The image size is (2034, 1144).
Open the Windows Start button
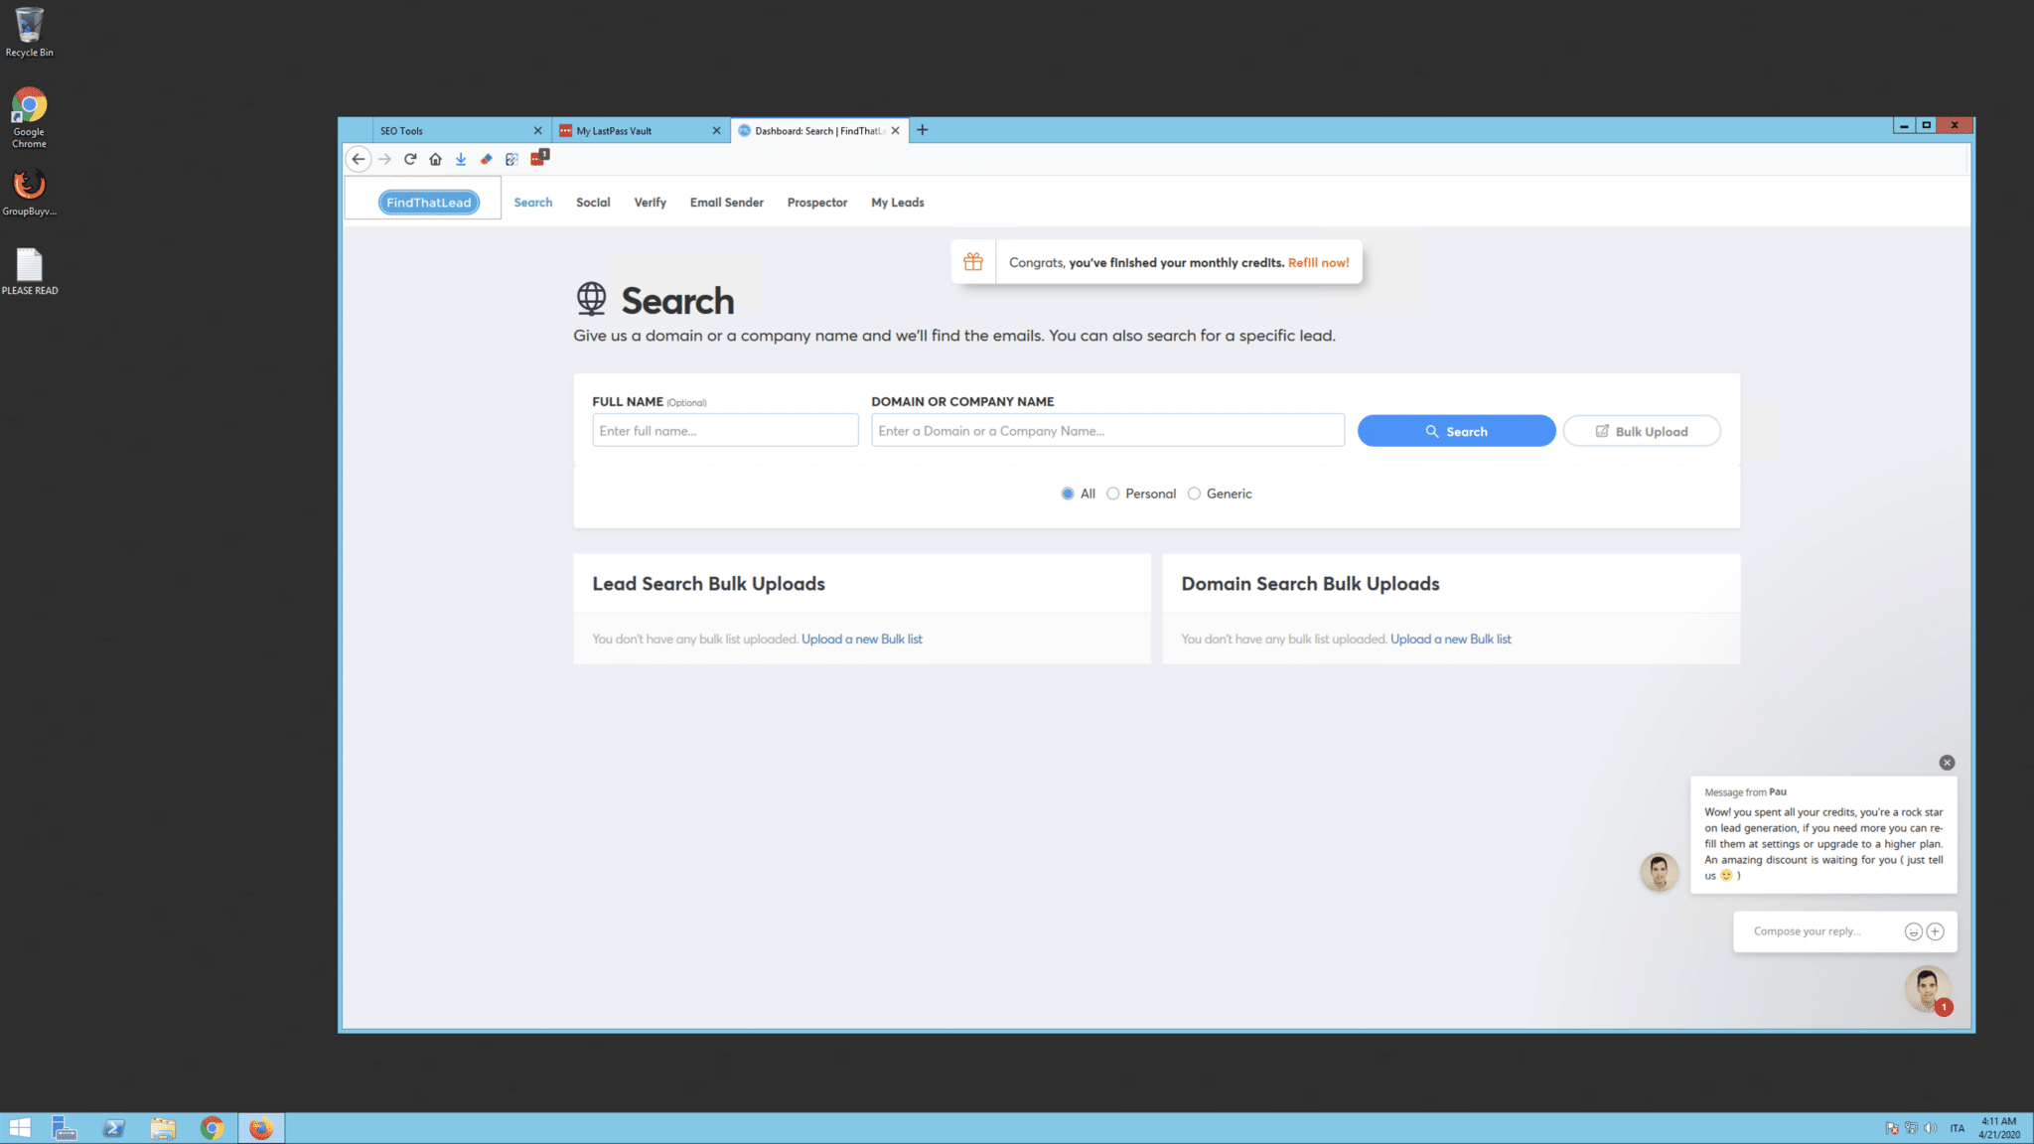[x=20, y=1128]
